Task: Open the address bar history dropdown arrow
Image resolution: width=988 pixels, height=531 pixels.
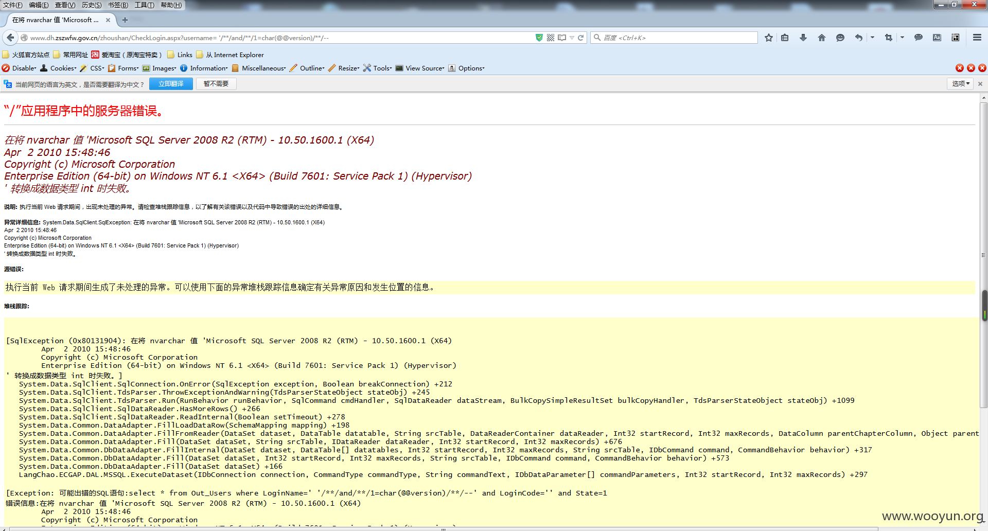Action: pyautogui.click(x=572, y=38)
